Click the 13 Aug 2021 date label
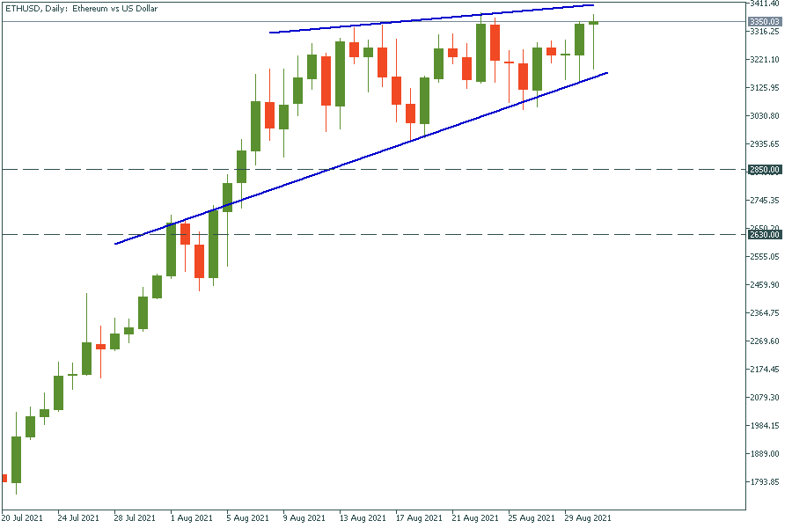 (361, 517)
